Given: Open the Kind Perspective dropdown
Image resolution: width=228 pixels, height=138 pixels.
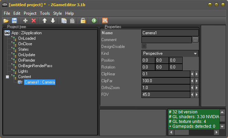Looking at the screenshot, I should pos(170,53).
